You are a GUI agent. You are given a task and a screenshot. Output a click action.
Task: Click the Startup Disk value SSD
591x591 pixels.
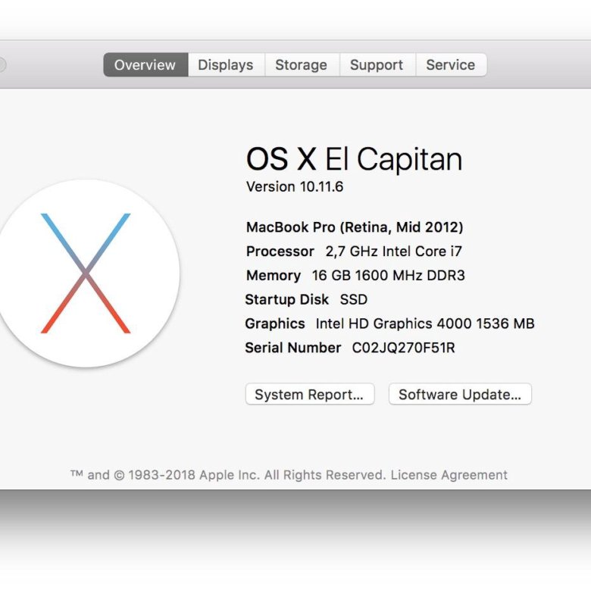(354, 299)
